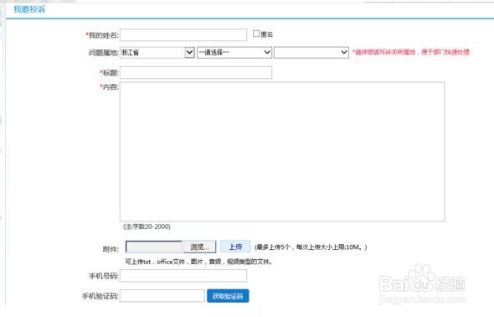Click the 最多上传5个 upload limit note

pos(311,247)
